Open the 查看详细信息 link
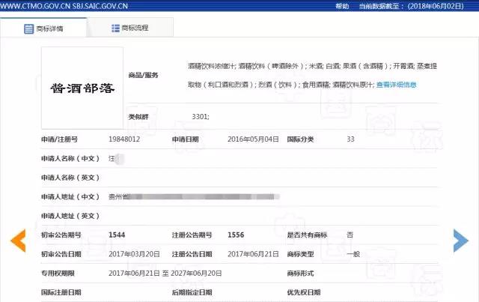 [x=396, y=85]
